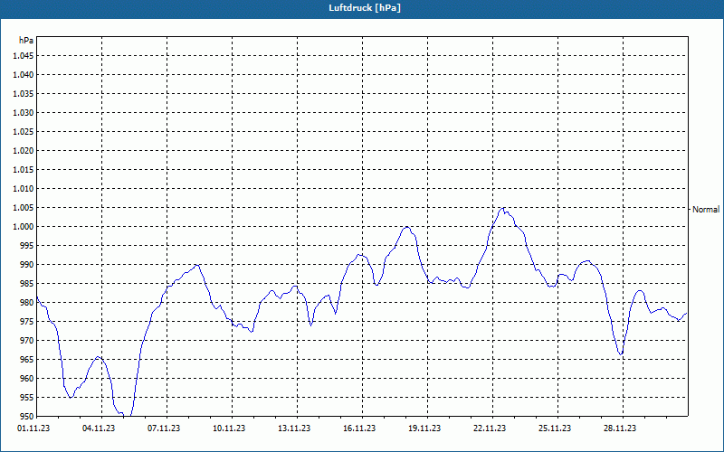Click the 07.11.23 date label
This screenshot has height=452, width=724.
click(x=164, y=428)
